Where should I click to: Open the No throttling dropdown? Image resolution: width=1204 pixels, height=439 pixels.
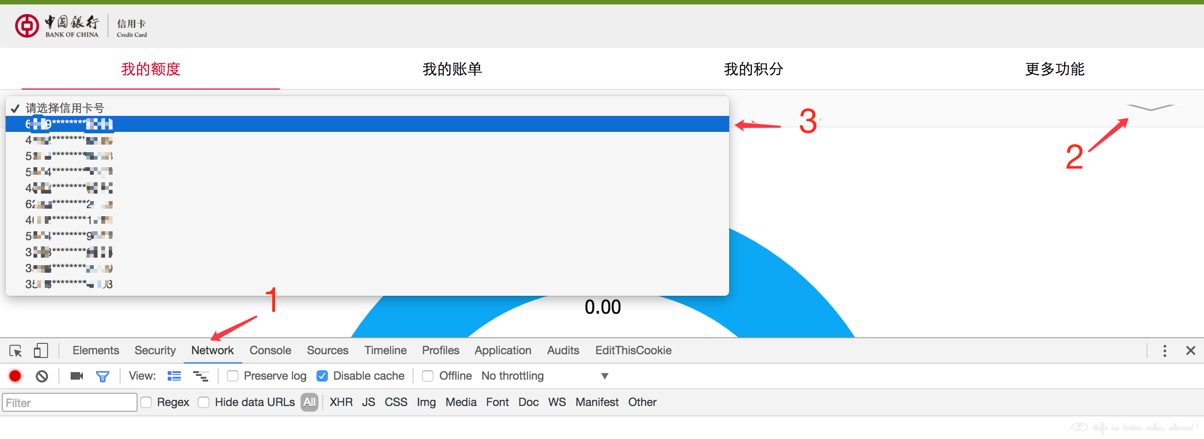[545, 376]
